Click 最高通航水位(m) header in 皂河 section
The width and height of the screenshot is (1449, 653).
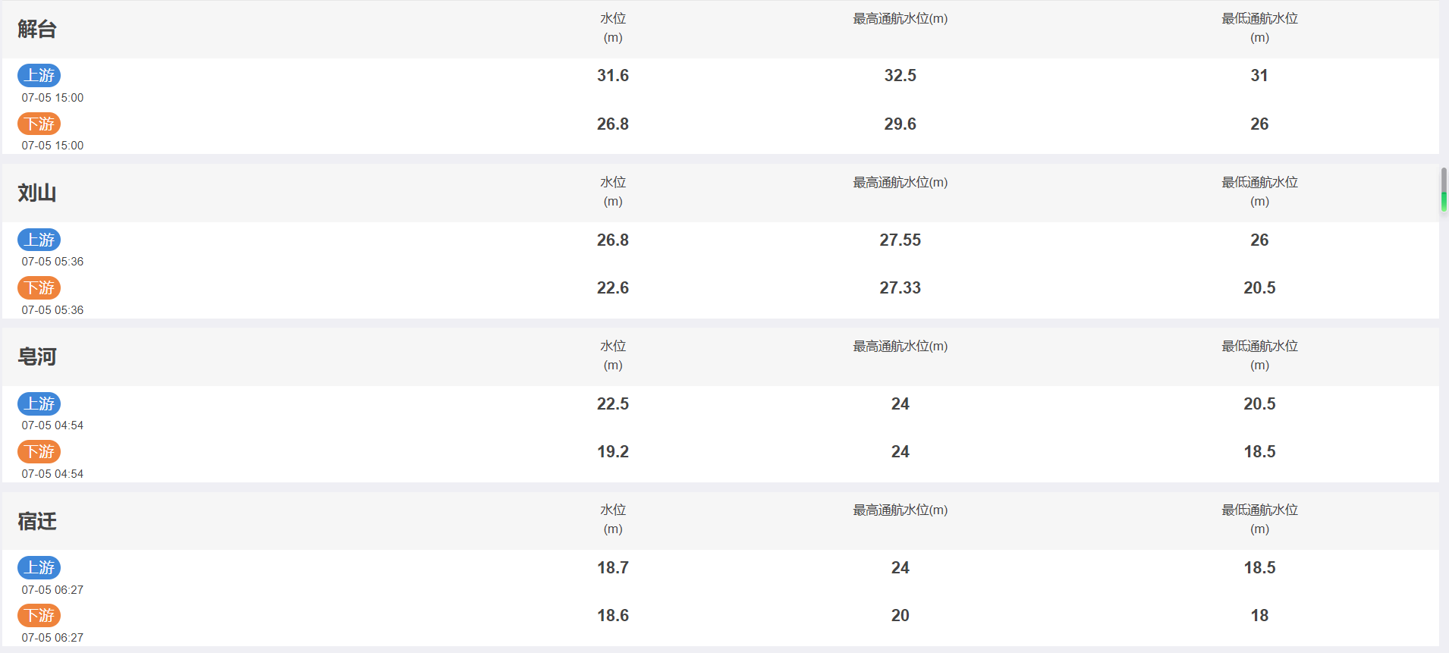[x=901, y=347]
